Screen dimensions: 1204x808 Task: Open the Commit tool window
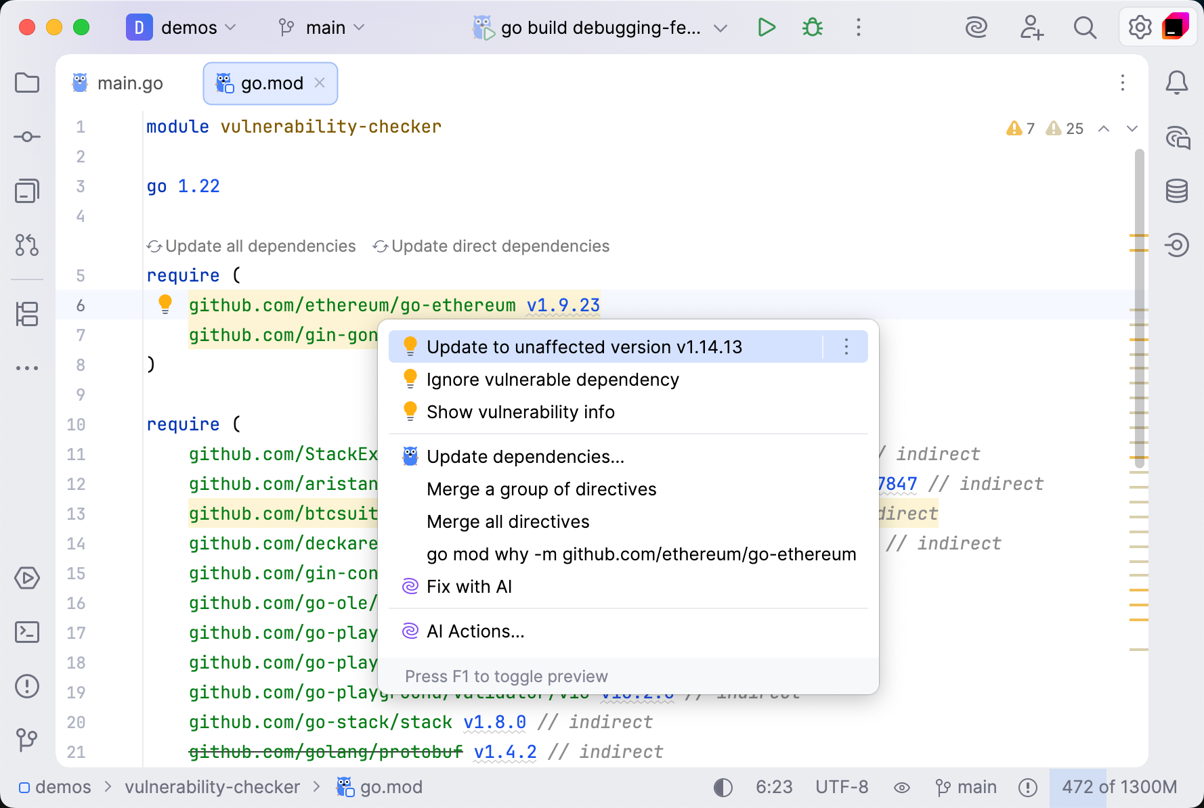point(27,137)
